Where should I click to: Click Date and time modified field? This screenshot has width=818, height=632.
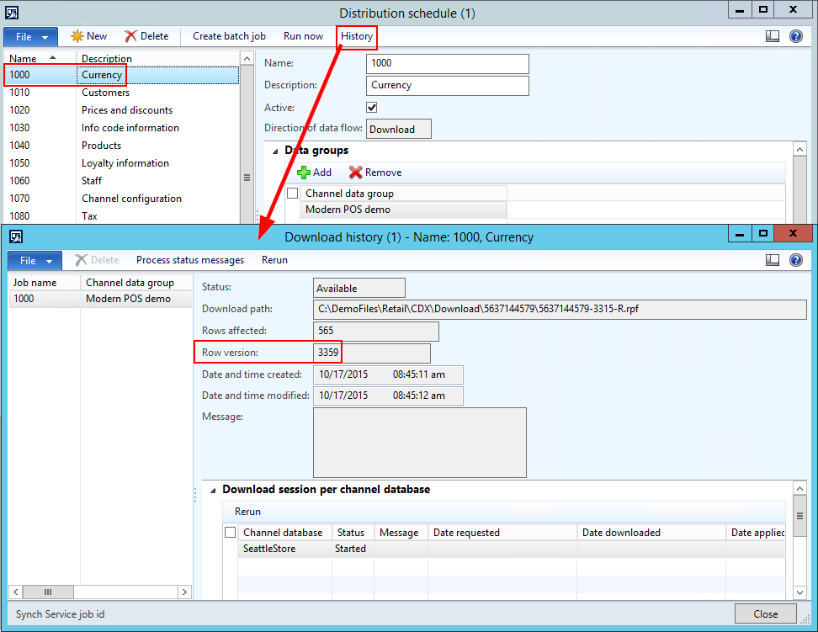(388, 396)
